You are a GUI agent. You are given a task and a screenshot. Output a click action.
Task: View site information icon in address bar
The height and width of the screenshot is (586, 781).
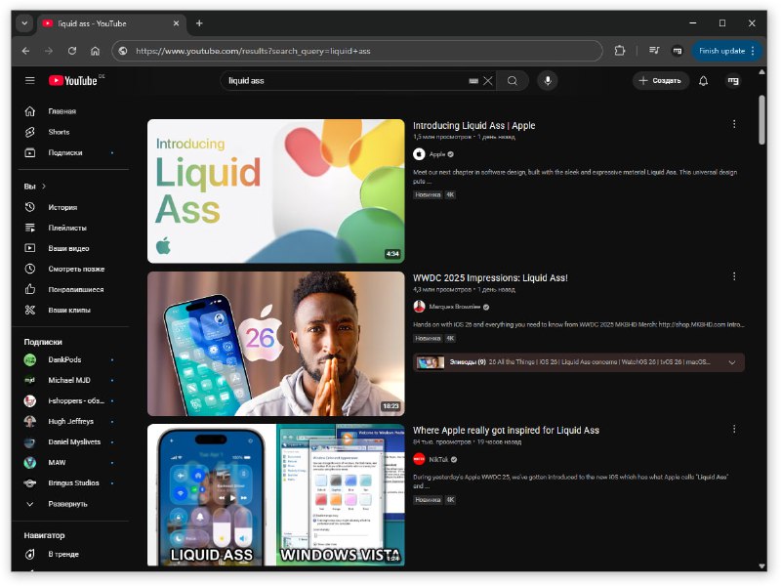point(123,51)
